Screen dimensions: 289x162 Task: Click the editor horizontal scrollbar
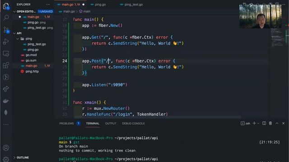tap(158, 117)
